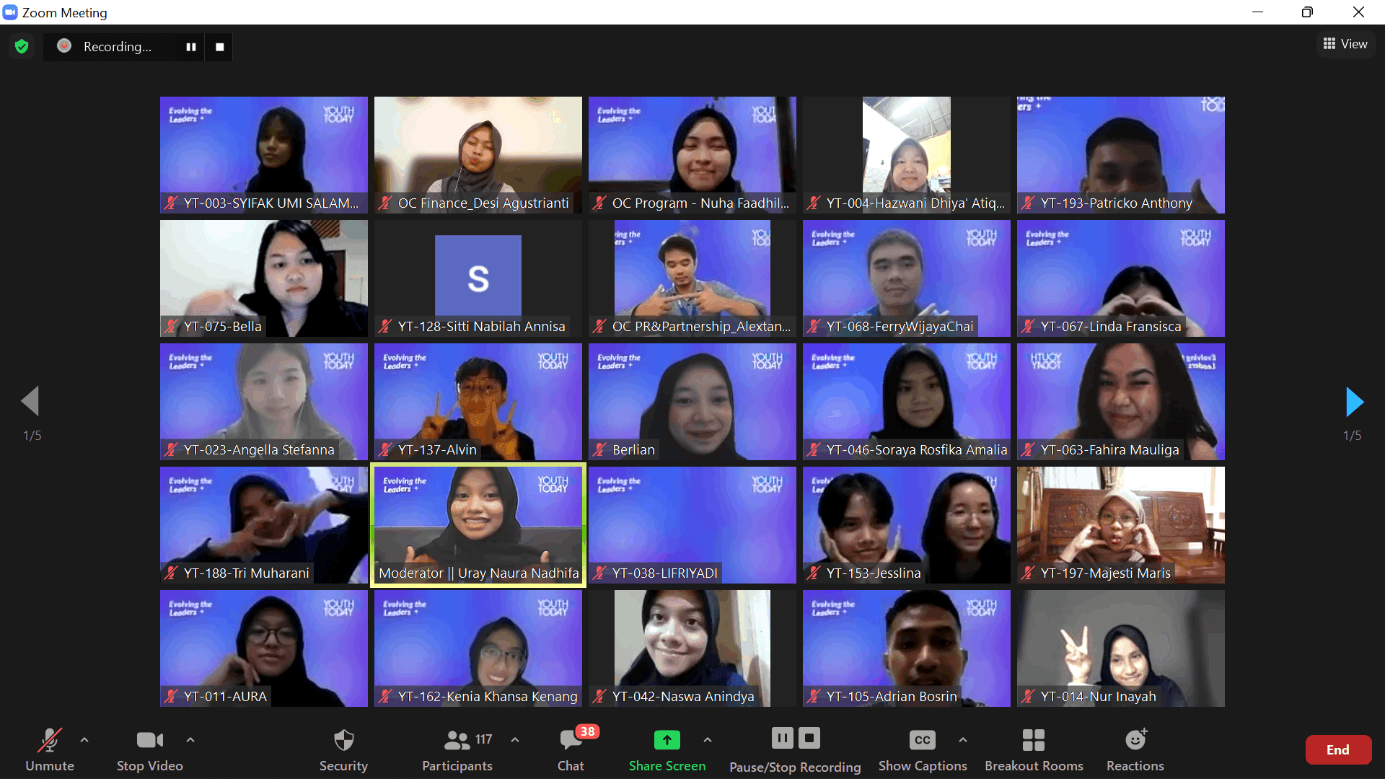Viewport: 1385px width, 779px height.
Task: Unmute the microphone
Action: (x=49, y=741)
